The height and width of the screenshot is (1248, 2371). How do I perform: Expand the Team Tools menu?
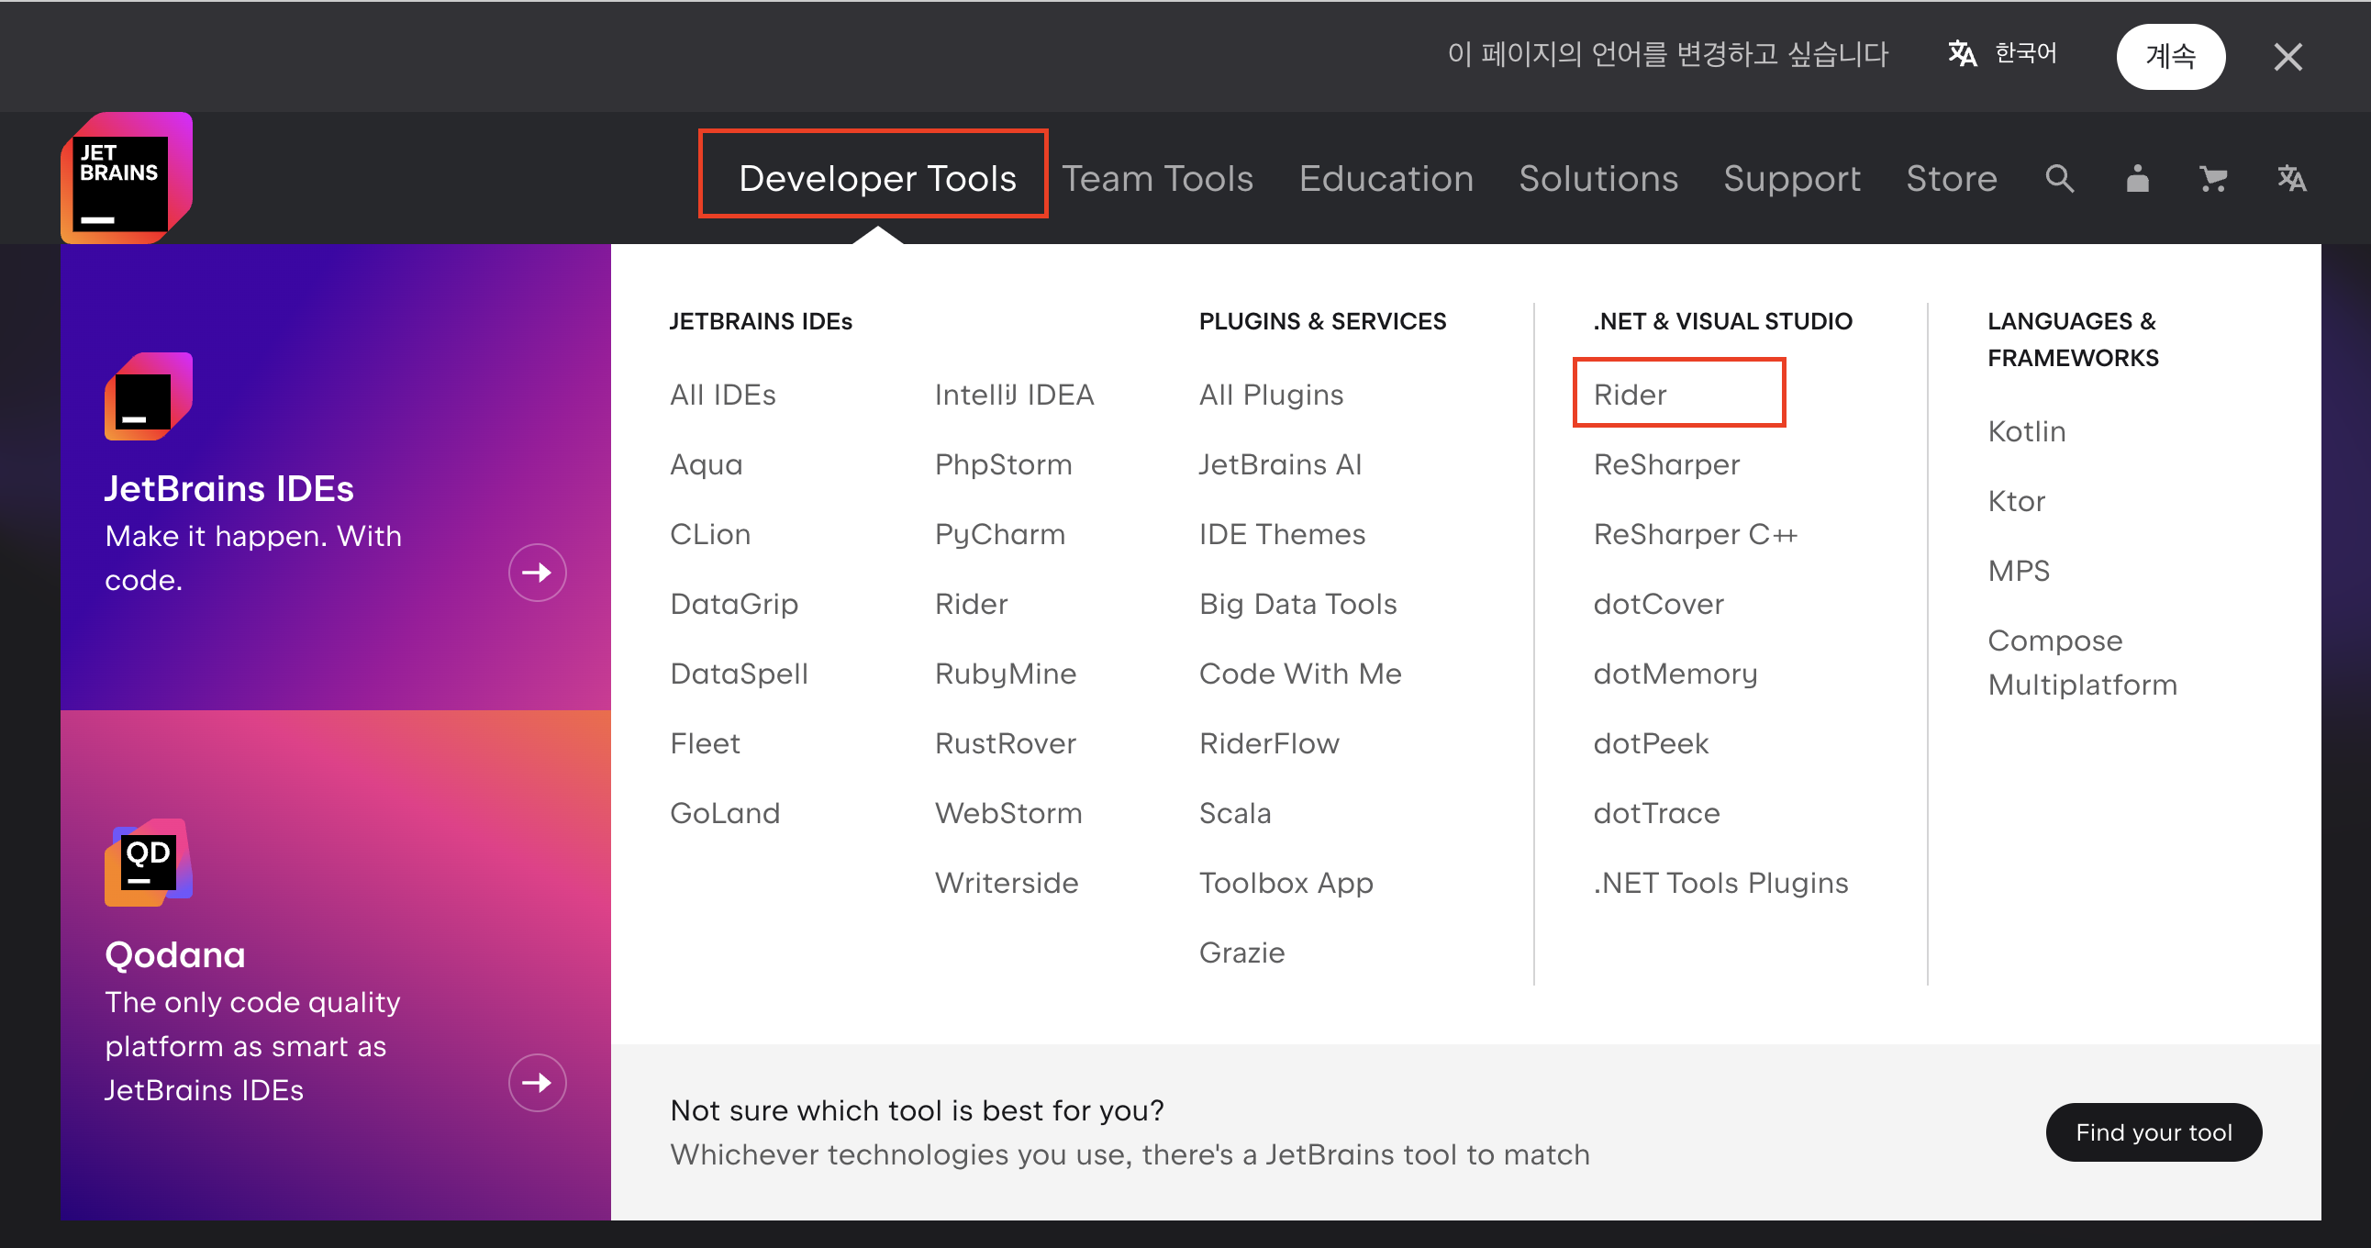[1157, 179]
